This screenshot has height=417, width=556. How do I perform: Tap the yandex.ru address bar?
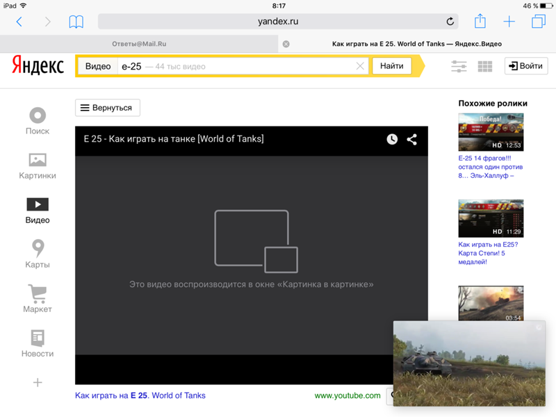click(278, 22)
